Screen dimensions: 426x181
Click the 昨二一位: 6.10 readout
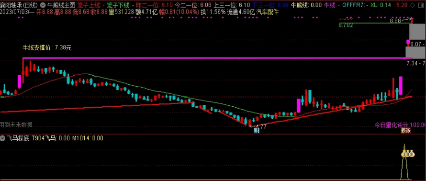154,5
